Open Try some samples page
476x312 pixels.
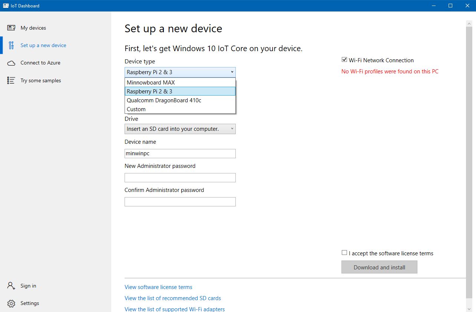click(56, 80)
